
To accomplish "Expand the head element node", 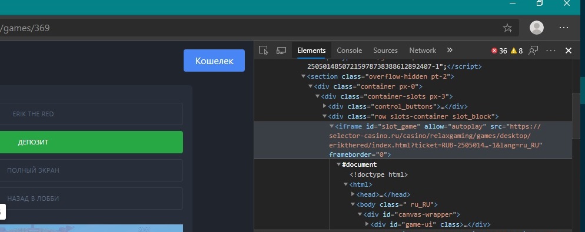I will tap(353, 194).
